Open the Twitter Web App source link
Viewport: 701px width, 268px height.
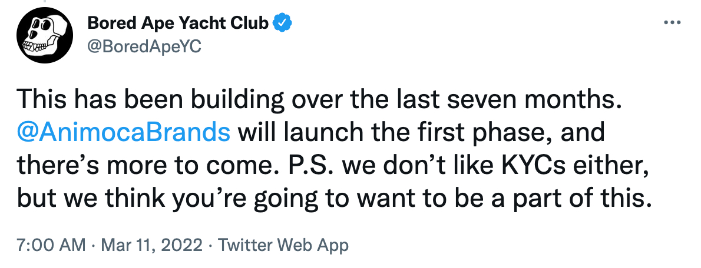click(x=283, y=245)
